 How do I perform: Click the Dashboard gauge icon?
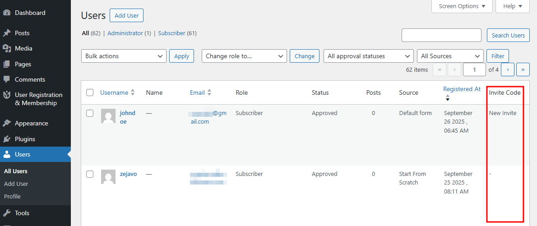point(6,13)
